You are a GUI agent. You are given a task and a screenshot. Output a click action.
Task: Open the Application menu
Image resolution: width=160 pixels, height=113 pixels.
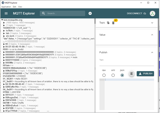pos(6,7)
